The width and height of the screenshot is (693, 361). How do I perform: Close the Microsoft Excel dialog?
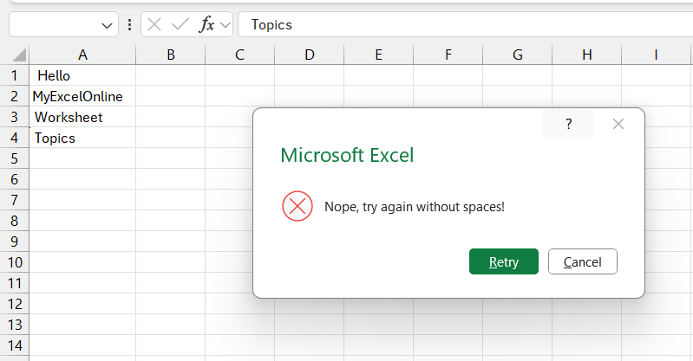point(618,124)
